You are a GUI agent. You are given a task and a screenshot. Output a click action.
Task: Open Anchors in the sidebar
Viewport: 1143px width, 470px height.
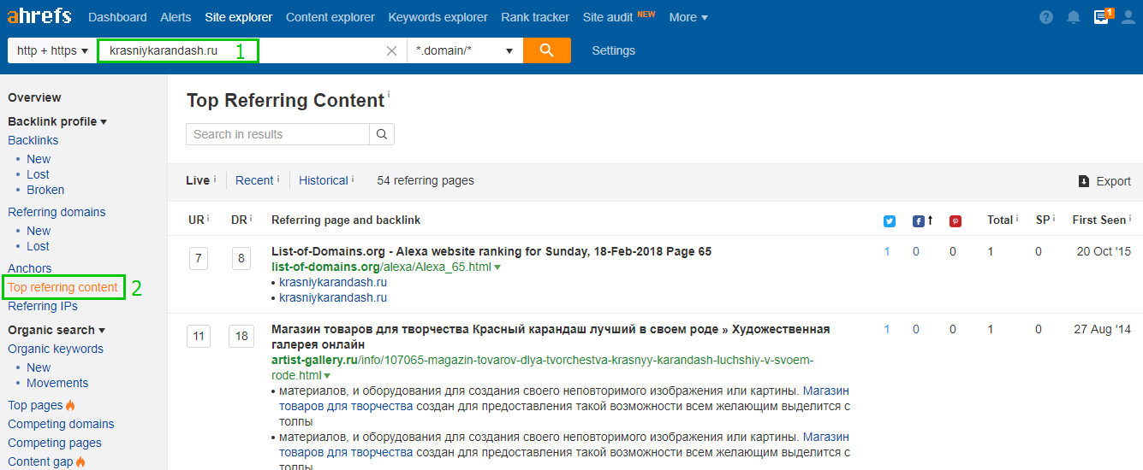pos(30,268)
